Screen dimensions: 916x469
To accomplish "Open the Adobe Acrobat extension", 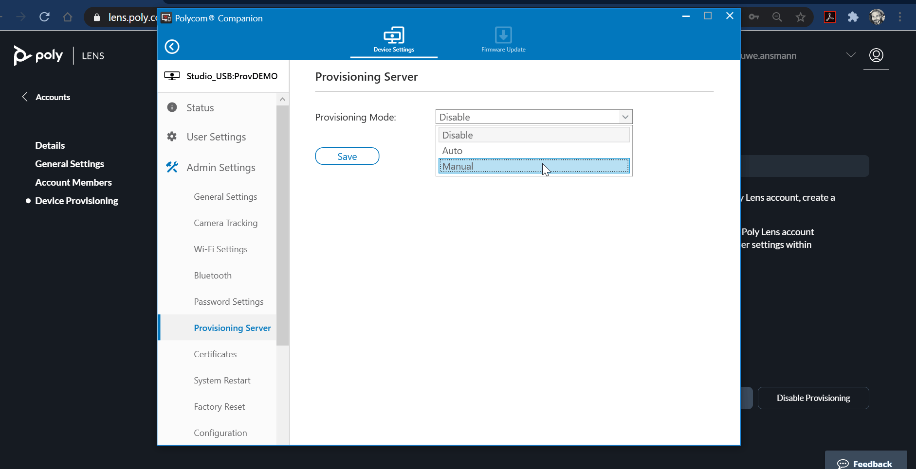I will pyautogui.click(x=830, y=17).
